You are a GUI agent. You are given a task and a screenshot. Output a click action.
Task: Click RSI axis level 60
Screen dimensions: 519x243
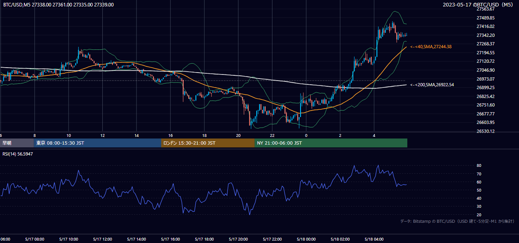click(x=479, y=182)
